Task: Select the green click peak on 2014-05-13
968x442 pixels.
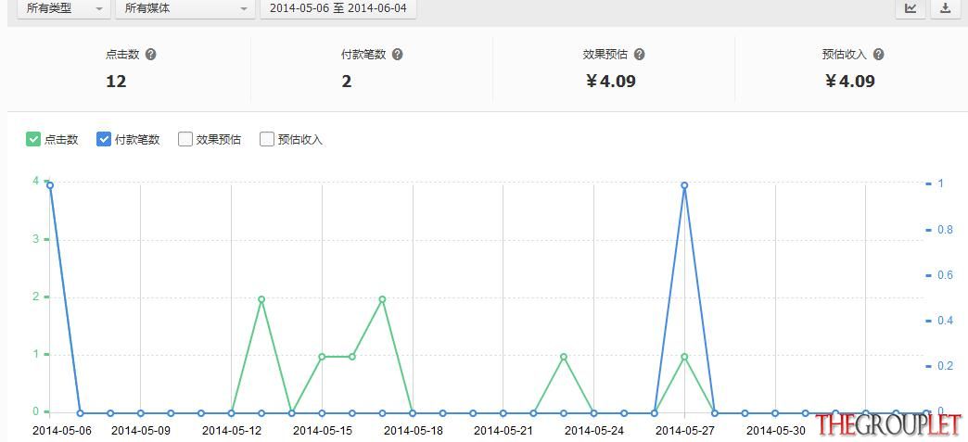Action: coord(261,299)
